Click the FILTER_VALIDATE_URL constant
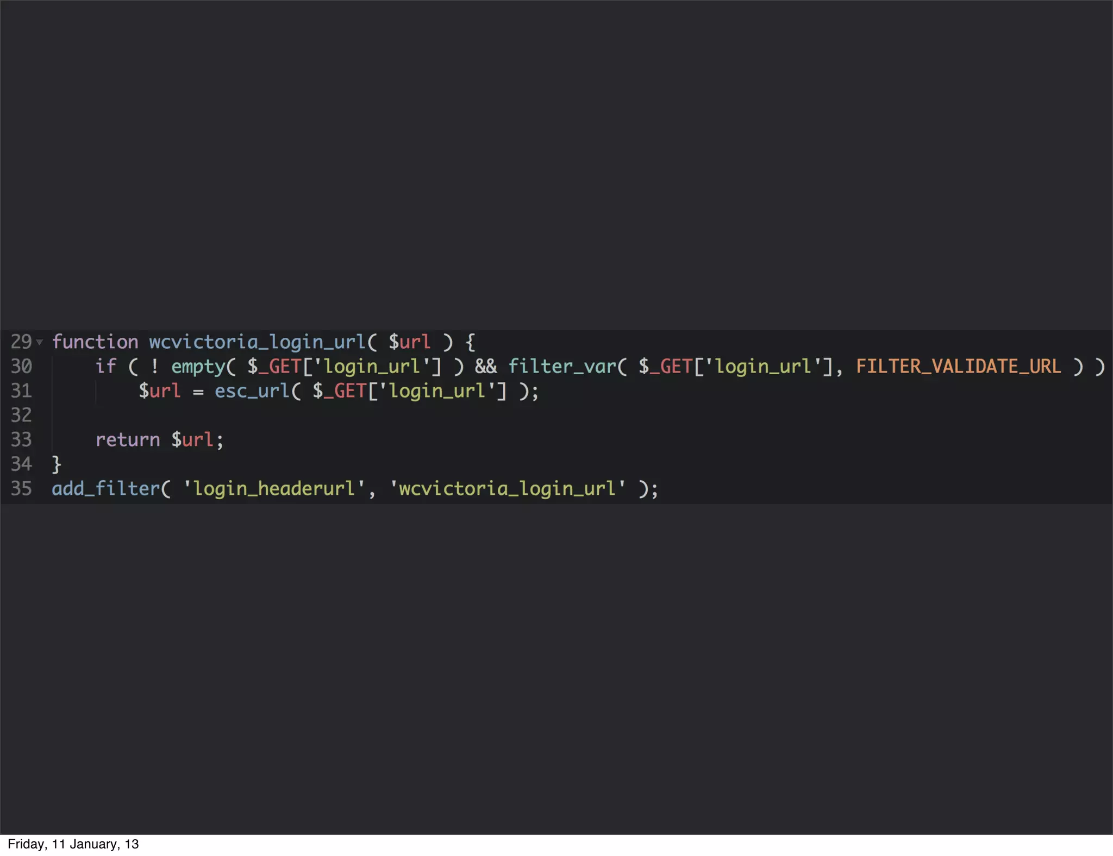Viewport: 1113px width, 856px height. tap(958, 366)
